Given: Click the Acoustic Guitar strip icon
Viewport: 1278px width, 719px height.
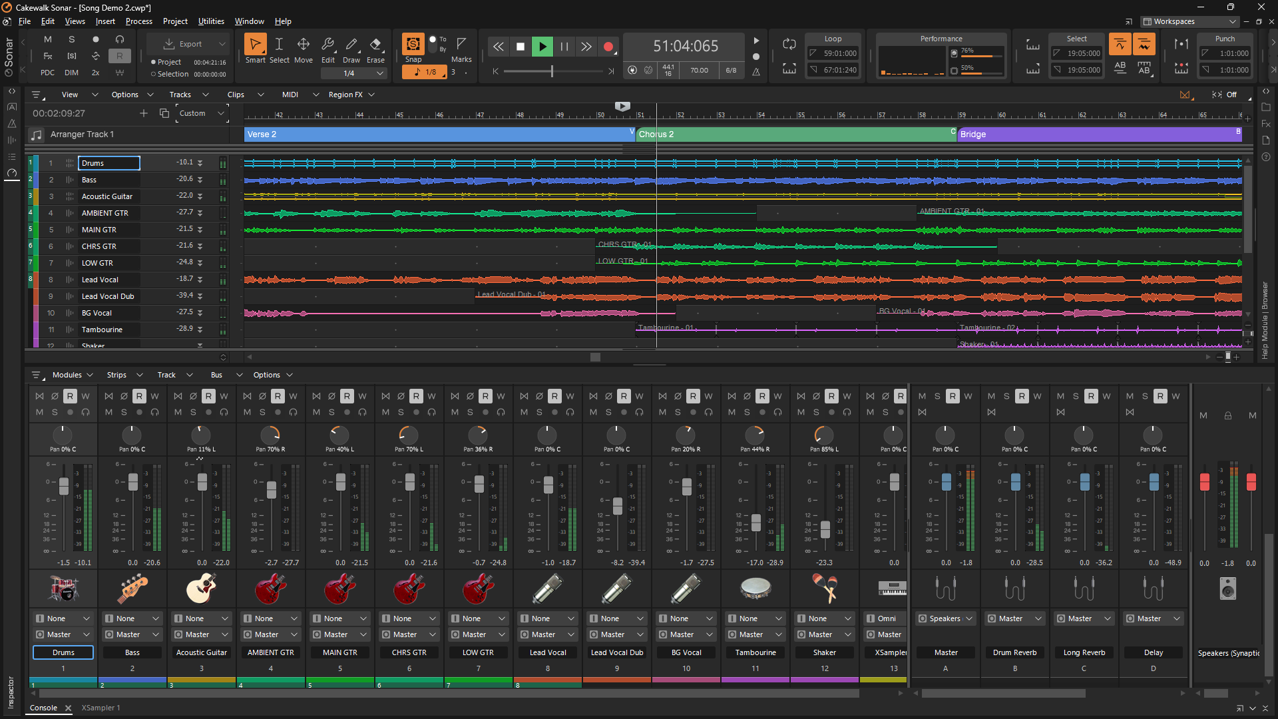Looking at the screenshot, I should pos(202,589).
